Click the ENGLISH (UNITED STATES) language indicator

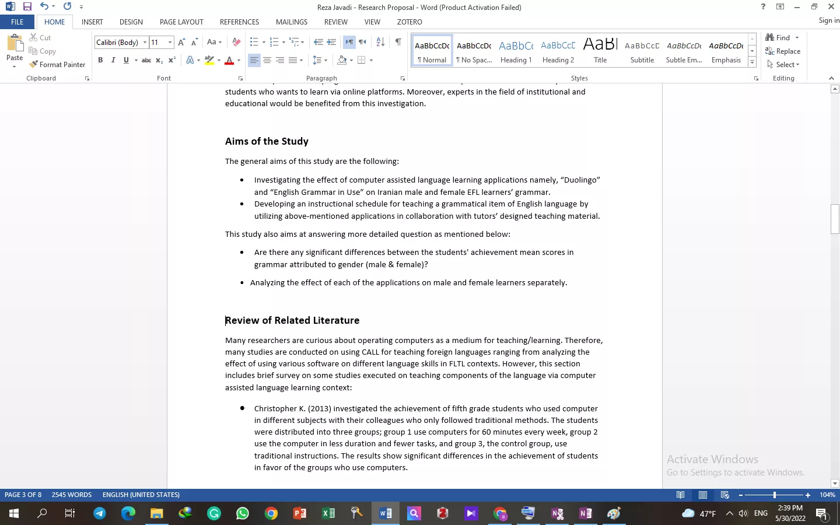[141, 495]
